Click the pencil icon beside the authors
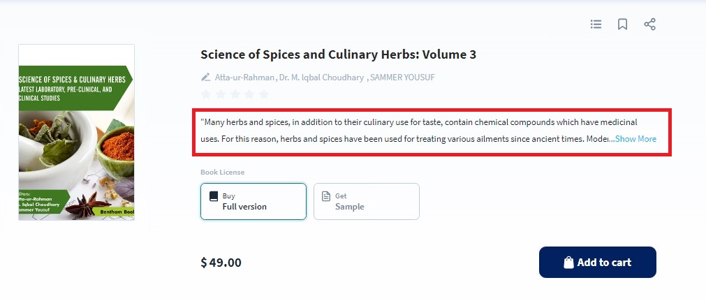 coord(205,78)
